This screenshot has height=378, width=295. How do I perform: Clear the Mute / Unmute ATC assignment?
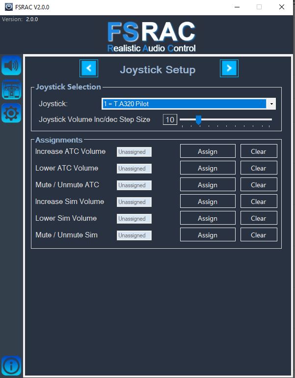click(x=259, y=184)
